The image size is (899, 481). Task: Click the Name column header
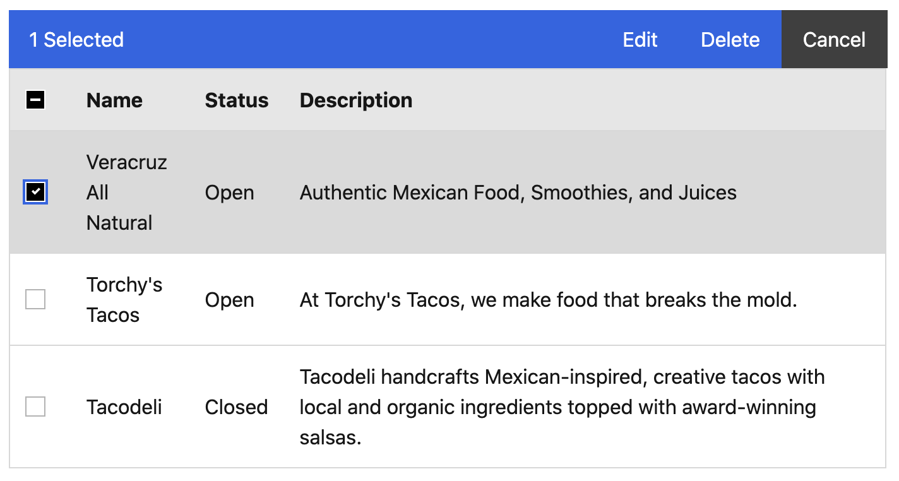pos(114,100)
